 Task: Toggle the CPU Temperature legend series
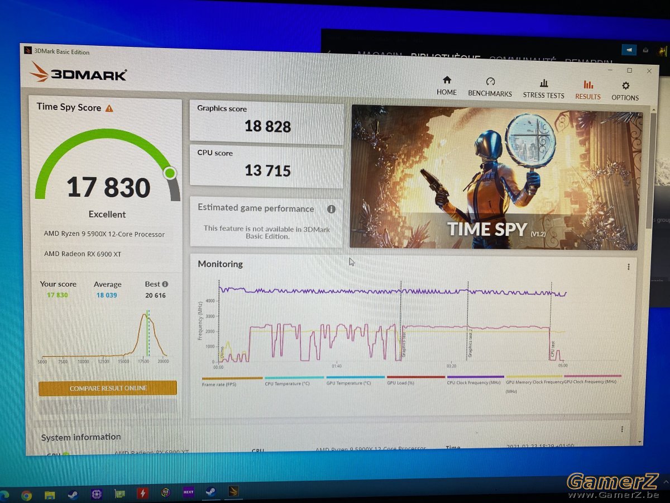[x=294, y=381]
